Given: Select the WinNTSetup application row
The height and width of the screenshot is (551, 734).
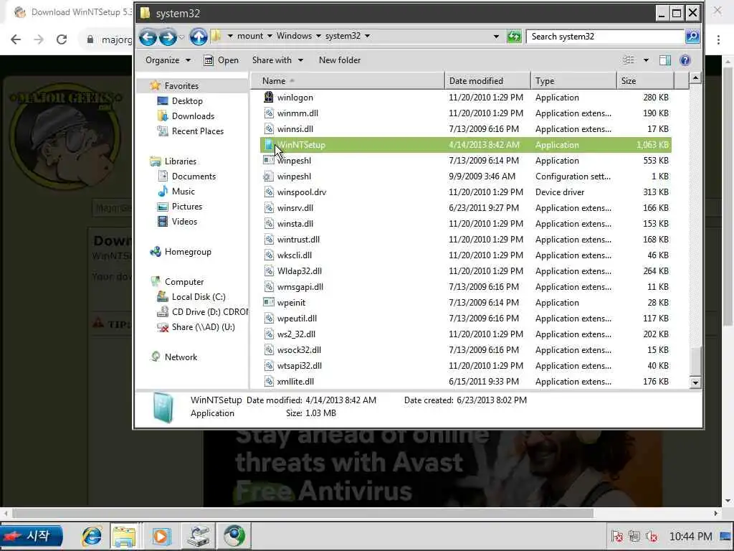Looking at the screenshot, I should [x=466, y=145].
